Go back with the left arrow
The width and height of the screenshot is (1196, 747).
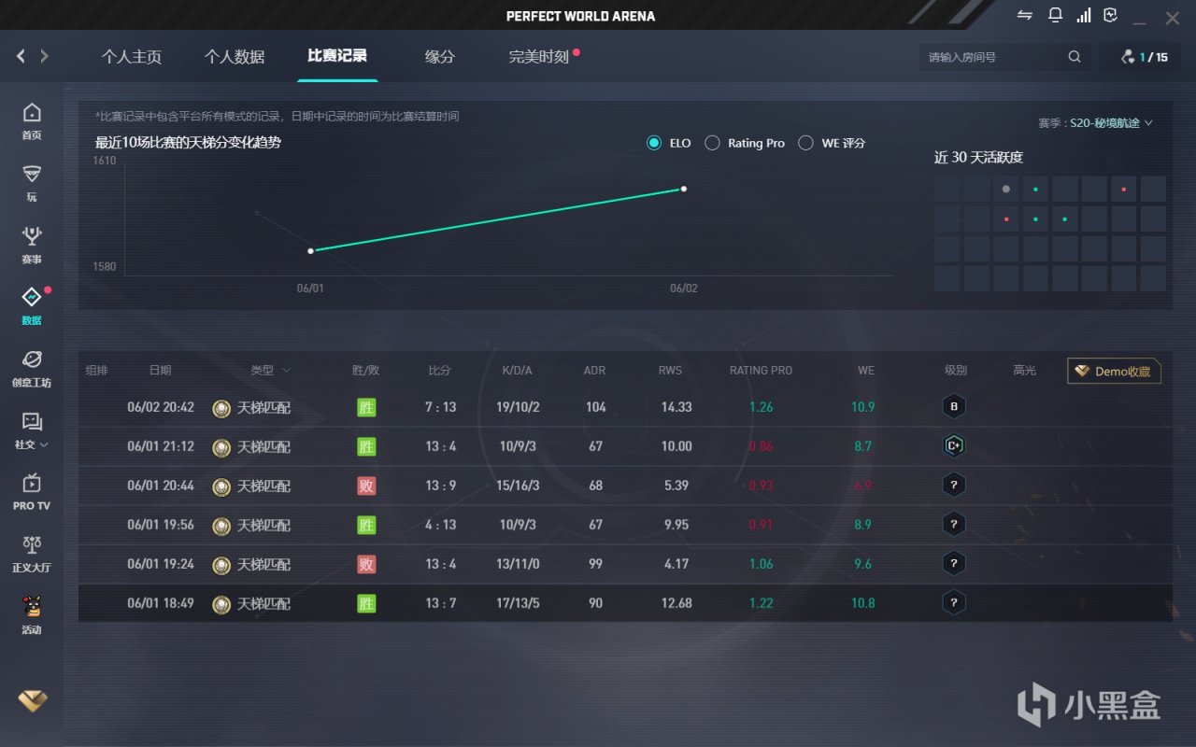pos(21,57)
